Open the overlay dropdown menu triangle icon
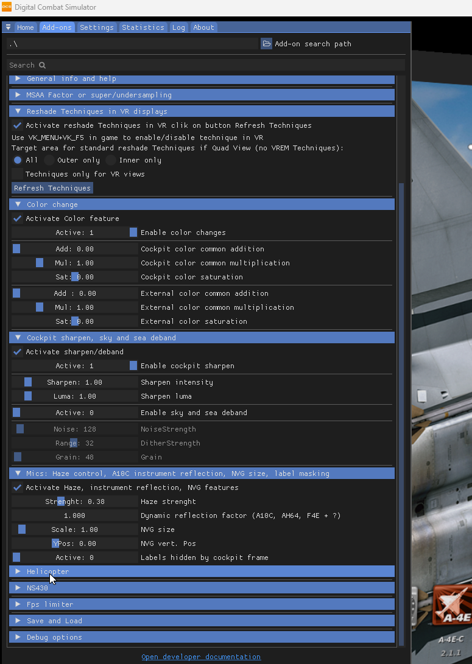Viewport: 472px width, 664px height. click(x=8, y=27)
